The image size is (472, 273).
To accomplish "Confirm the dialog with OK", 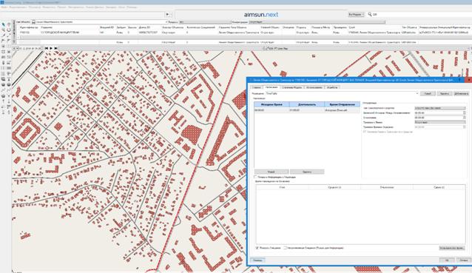I will (x=447, y=260).
